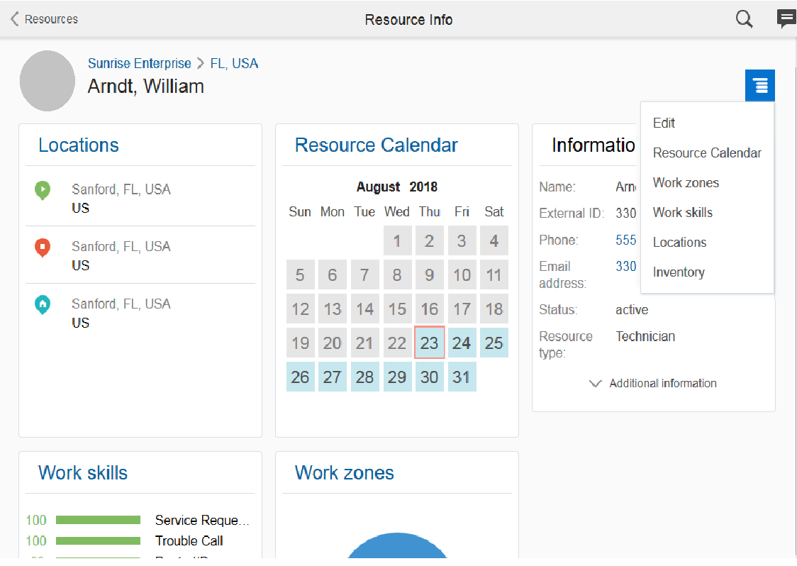
Task: Select August 30 on the calendar
Action: pos(430,377)
